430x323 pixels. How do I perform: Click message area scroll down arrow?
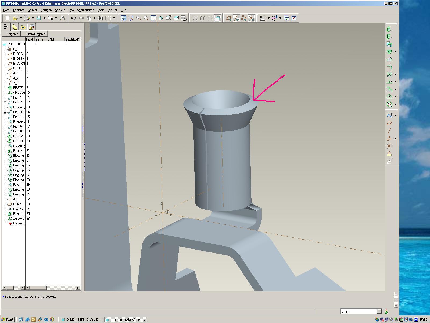396,306
